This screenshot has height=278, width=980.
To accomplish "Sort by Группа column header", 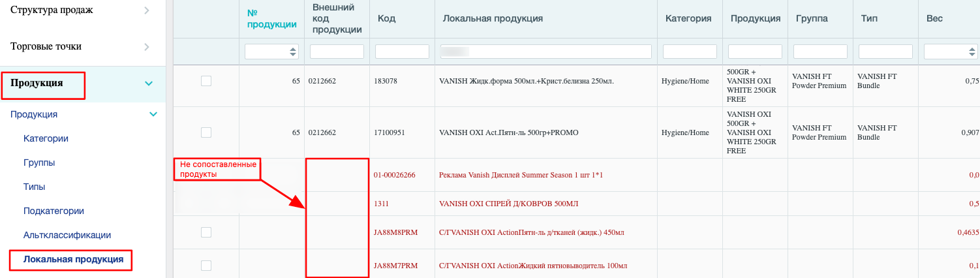I will (812, 18).
